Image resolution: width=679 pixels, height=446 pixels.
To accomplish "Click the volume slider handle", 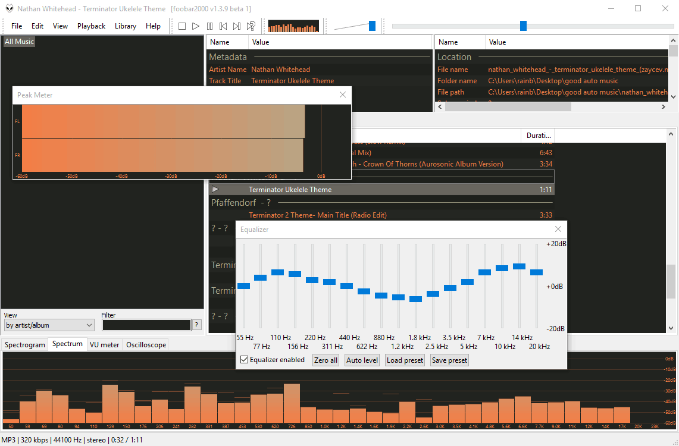I will [372, 26].
